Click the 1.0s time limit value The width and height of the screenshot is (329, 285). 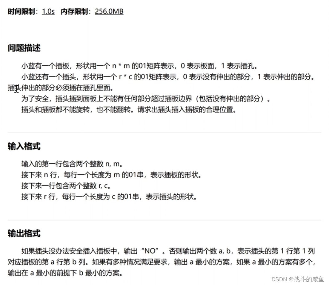[48, 11]
